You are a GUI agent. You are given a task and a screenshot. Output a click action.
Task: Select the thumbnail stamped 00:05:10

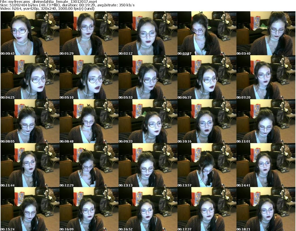[89, 77]
